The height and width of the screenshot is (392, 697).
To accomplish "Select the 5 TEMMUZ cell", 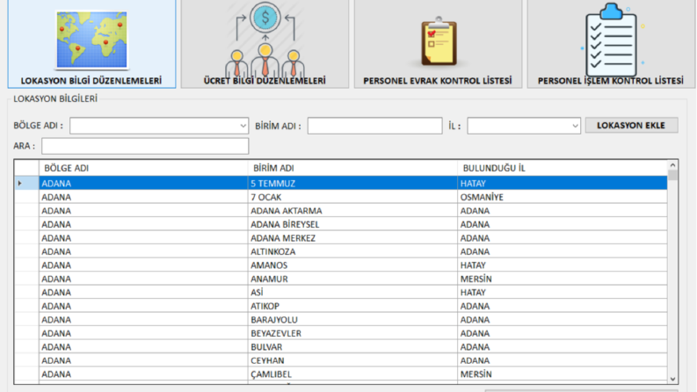I will tap(352, 183).
